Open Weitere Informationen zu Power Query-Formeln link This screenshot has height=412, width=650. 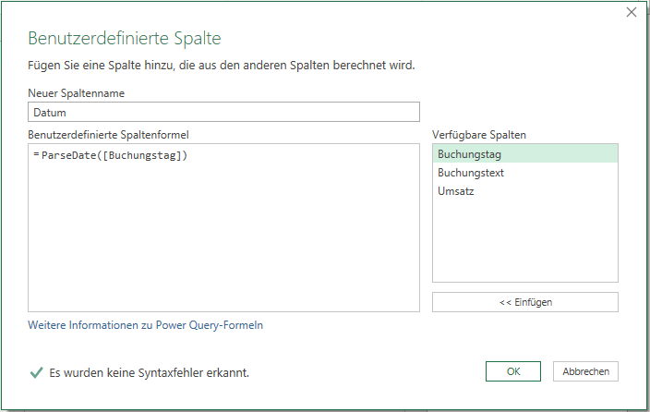click(x=146, y=325)
